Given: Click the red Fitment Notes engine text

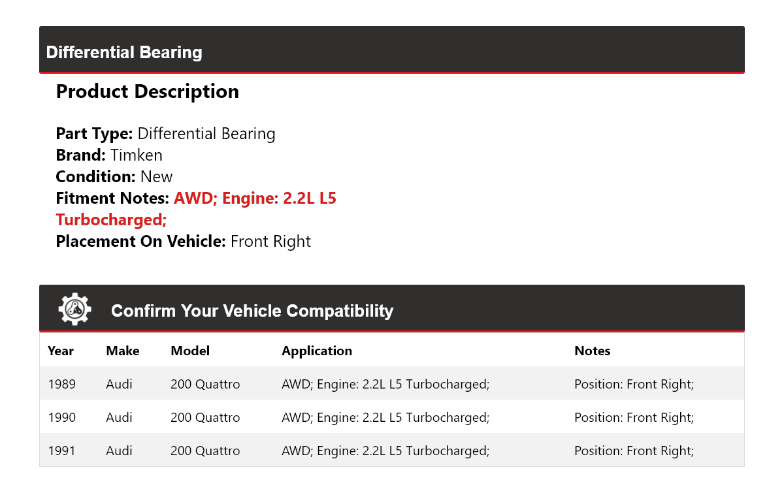Looking at the screenshot, I should coord(255,199).
